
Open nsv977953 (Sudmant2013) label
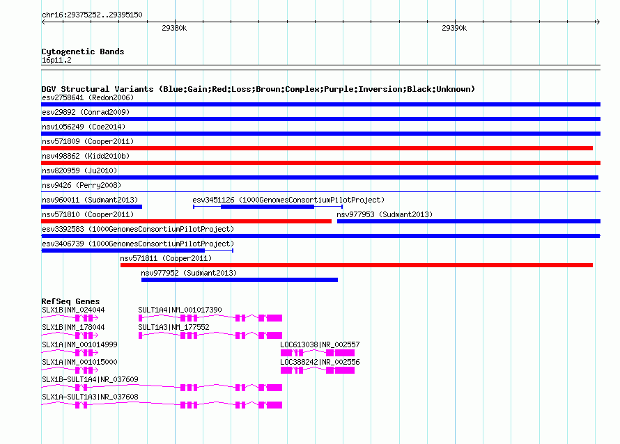tap(385, 214)
